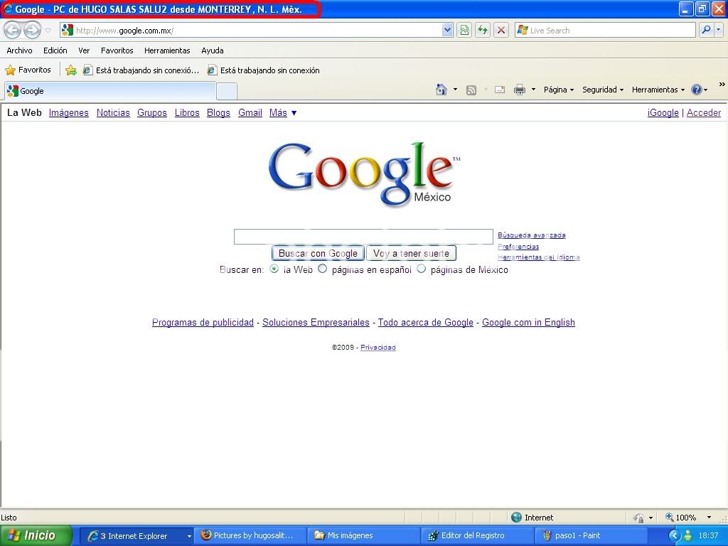
Task: Expand the Home button dropdown arrow
Action: click(455, 90)
